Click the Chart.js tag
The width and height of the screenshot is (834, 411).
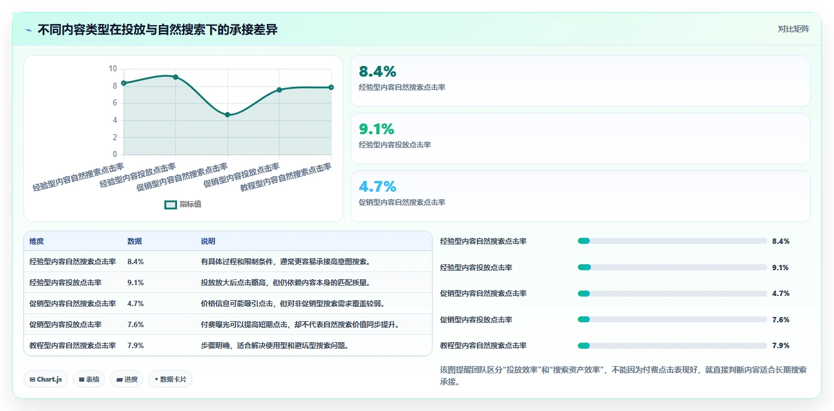pyautogui.click(x=46, y=379)
